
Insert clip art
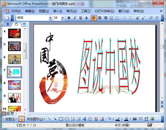[96, 119]
